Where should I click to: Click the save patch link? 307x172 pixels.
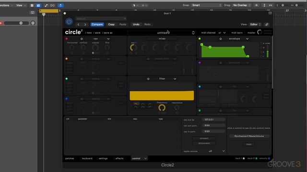tap(97, 33)
